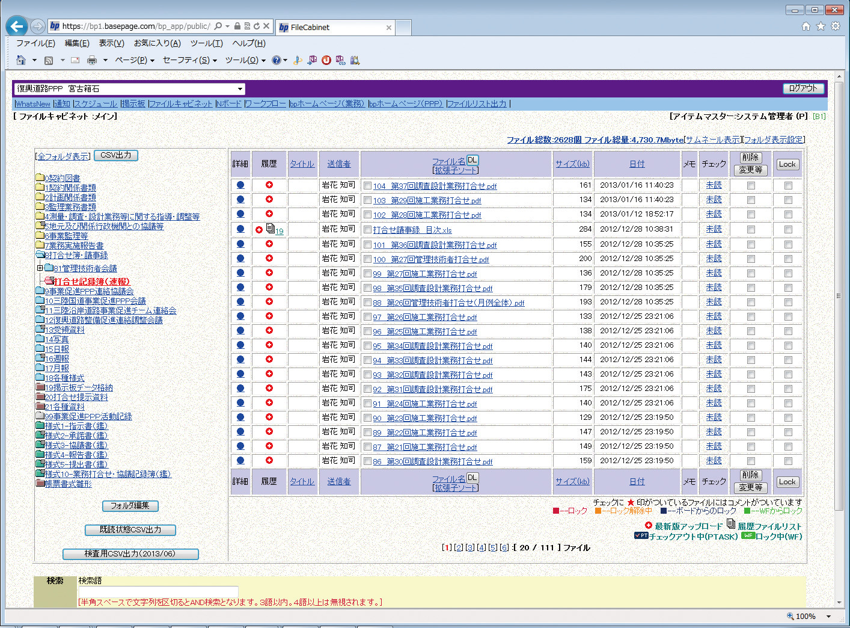Open the print button dropdown arrow
Screen dimensions: 850x628
(x=105, y=60)
